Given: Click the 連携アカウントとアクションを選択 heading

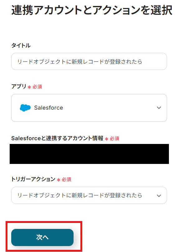Looking at the screenshot, I should coord(92,10).
